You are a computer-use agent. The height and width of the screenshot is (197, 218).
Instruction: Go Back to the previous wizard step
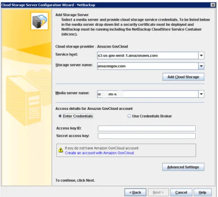[135, 192]
